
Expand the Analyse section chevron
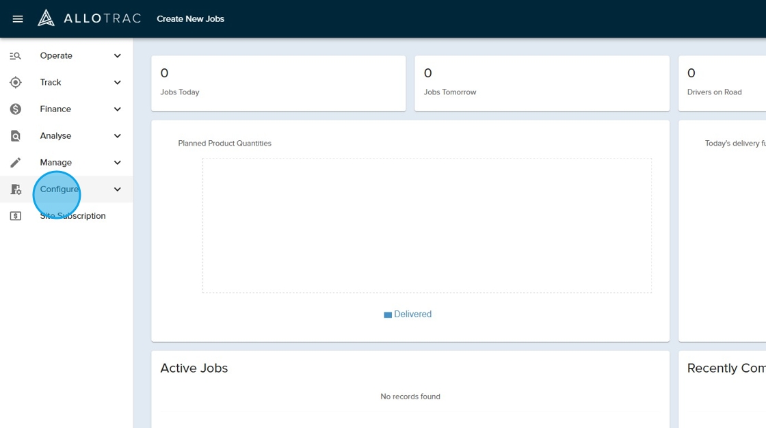[117, 136]
